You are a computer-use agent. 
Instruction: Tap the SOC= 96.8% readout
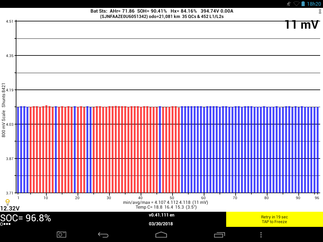point(26,218)
